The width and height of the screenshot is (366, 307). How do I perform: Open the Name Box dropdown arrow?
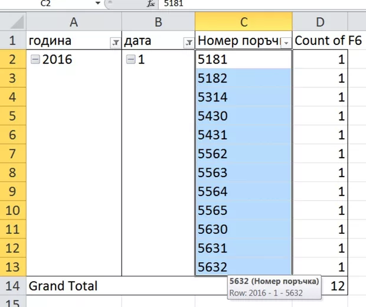click(98, 3)
